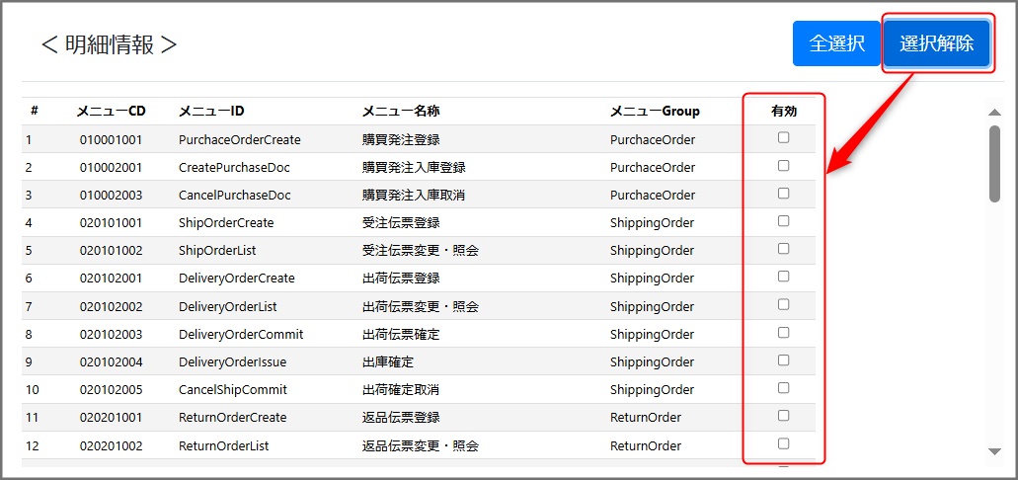This screenshot has width=1018, height=480.
Task: Click scrollbar up arrow
Action: (994, 112)
